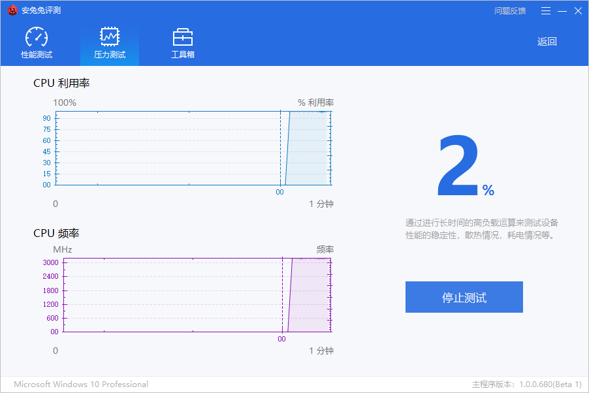Click the 1200 value on frequency axis
This screenshot has height=393, width=589.
tap(50, 304)
